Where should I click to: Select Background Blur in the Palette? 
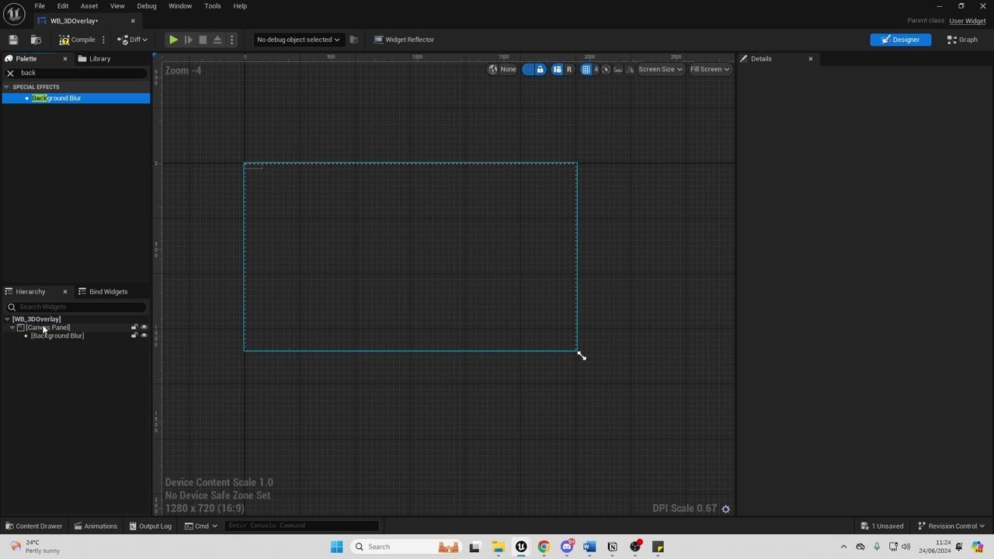(x=76, y=99)
